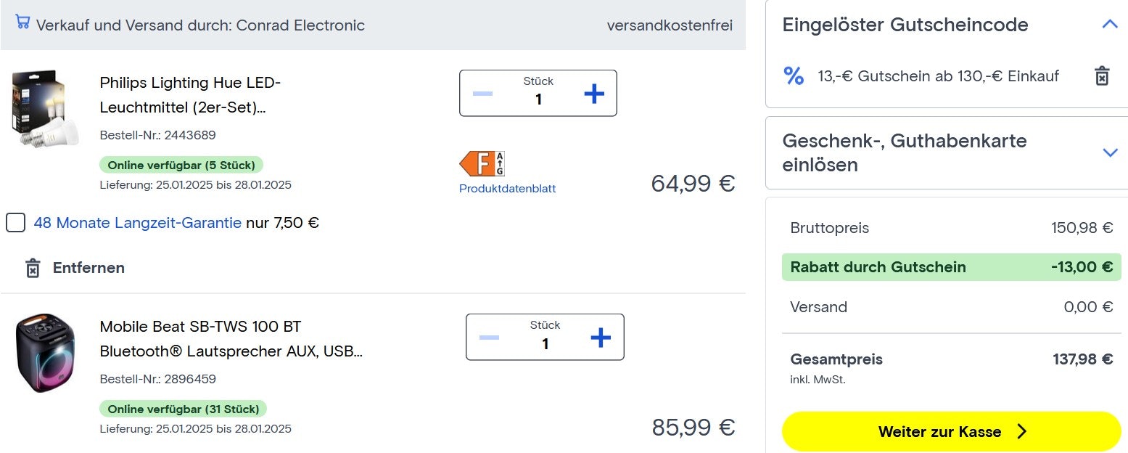Click the energy label F icon
1128x453 pixels.
482,163
